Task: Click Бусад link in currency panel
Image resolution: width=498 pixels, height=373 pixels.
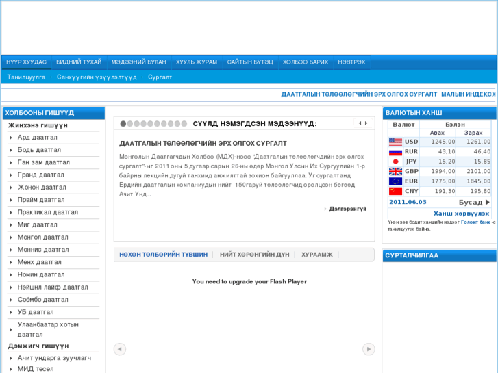Action: click(x=471, y=202)
